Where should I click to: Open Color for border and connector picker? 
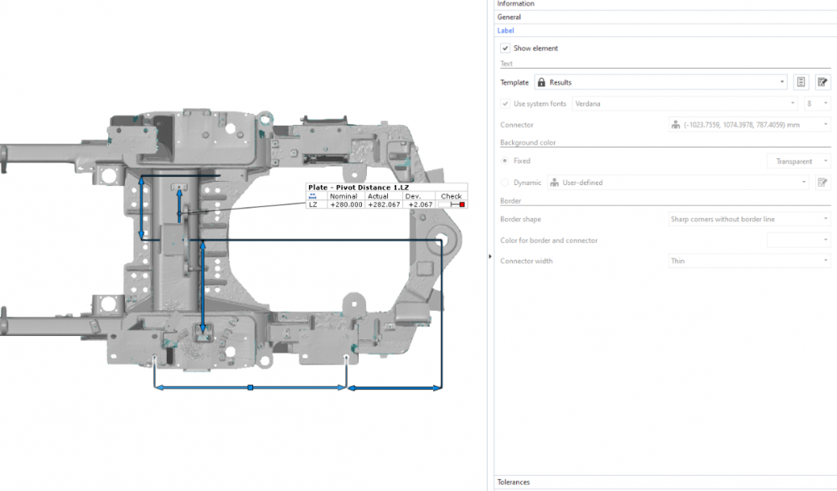point(798,240)
